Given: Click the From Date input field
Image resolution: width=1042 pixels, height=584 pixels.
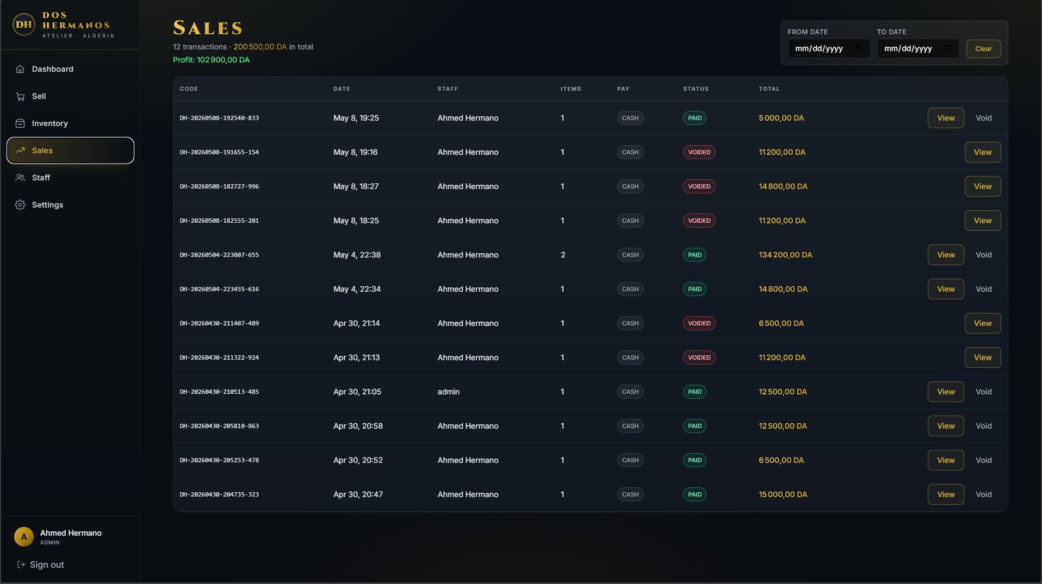Looking at the screenshot, I should click(829, 48).
